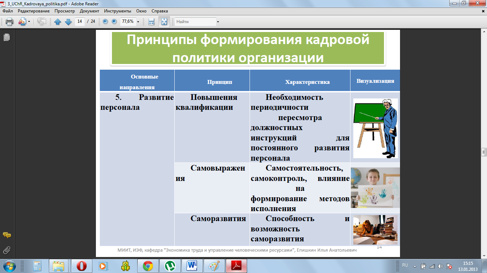487x273 pixels.
Task: Open the collaborate/share icon in the toolbar
Action: (22, 22)
